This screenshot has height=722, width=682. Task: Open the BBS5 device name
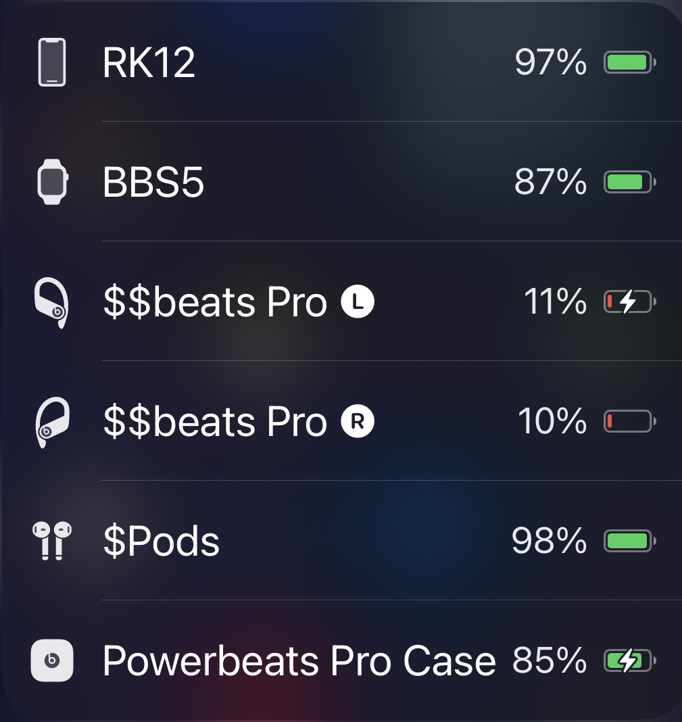click(153, 183)
